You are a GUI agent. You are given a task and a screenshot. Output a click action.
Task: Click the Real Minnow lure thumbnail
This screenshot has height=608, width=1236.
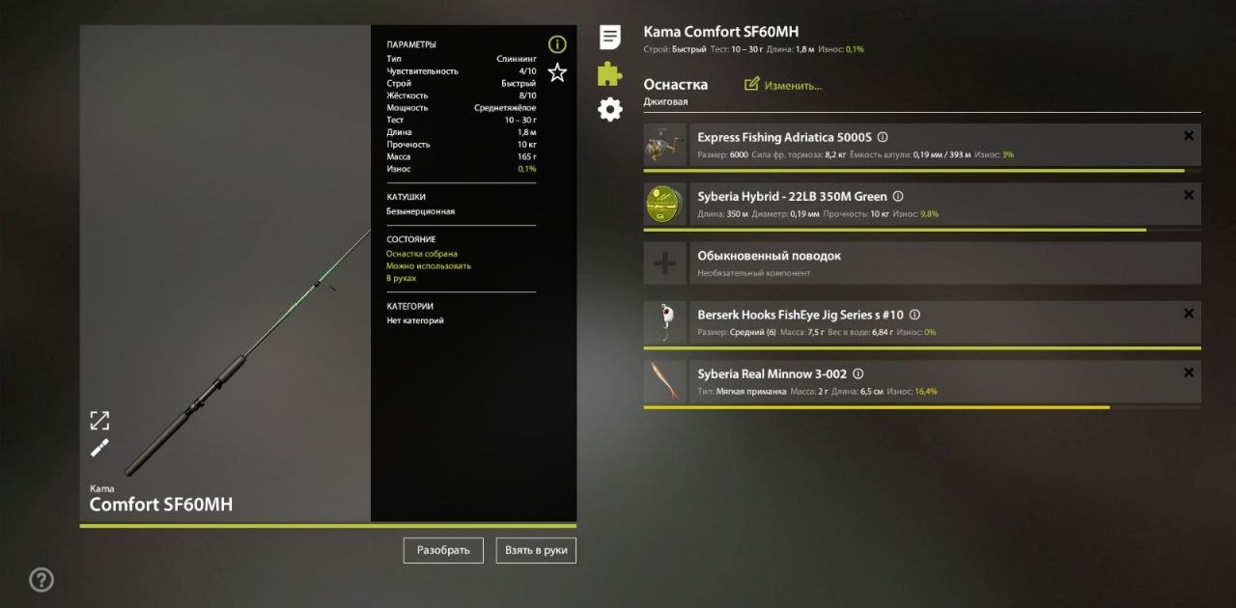tap(665, 381)
